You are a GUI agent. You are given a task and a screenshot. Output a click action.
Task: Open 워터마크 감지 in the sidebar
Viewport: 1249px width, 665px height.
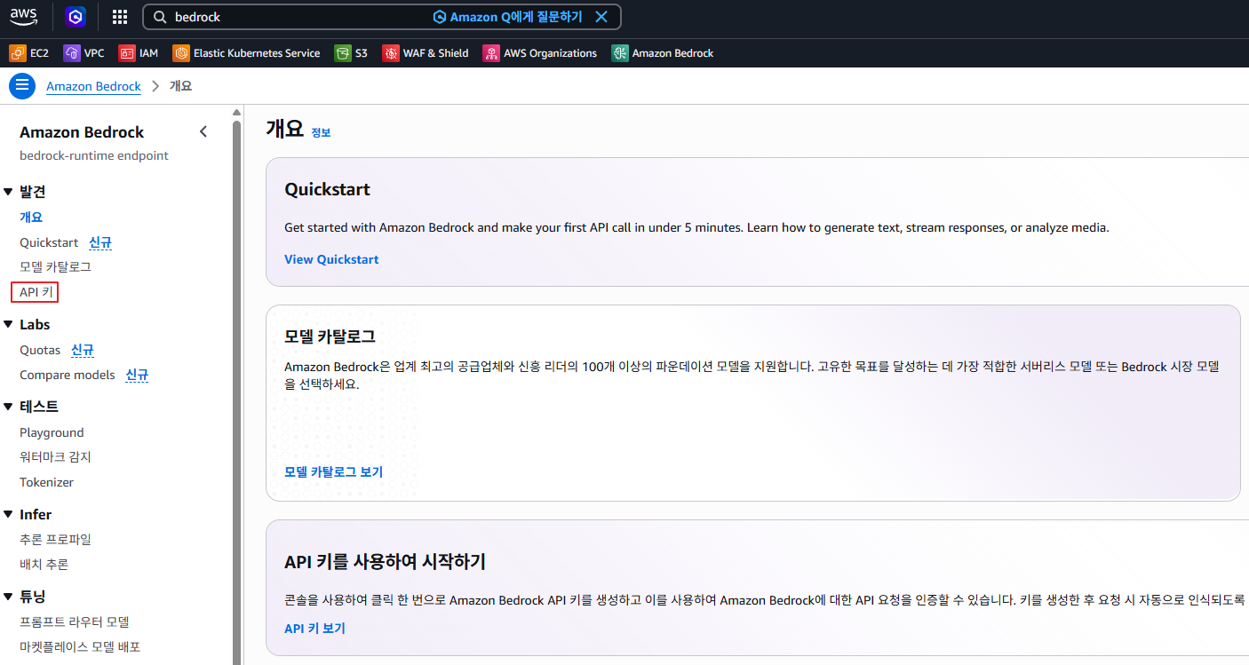[x=55, y=457]
